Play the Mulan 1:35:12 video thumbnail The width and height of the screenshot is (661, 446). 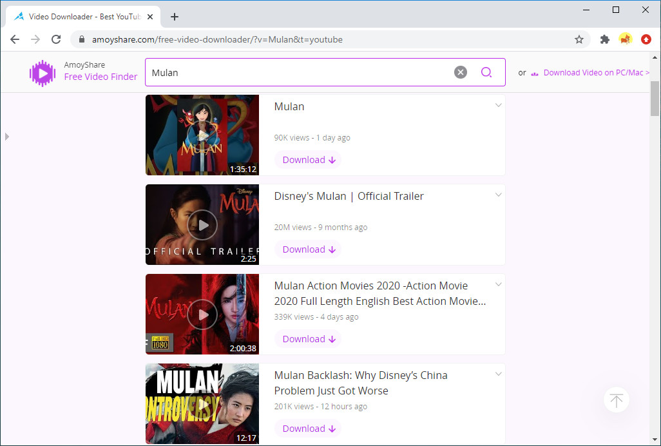(x=202, y=135)
